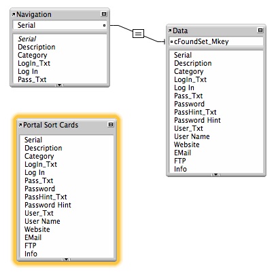Select User Name field in Portal Sort Cards
This screenshot has height=274, width=276.
click(42, 221)
